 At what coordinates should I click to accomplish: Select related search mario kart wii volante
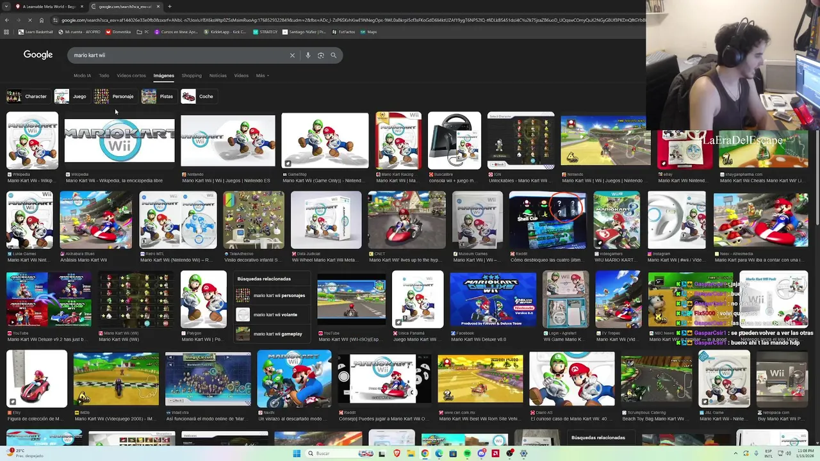point(272,314)
